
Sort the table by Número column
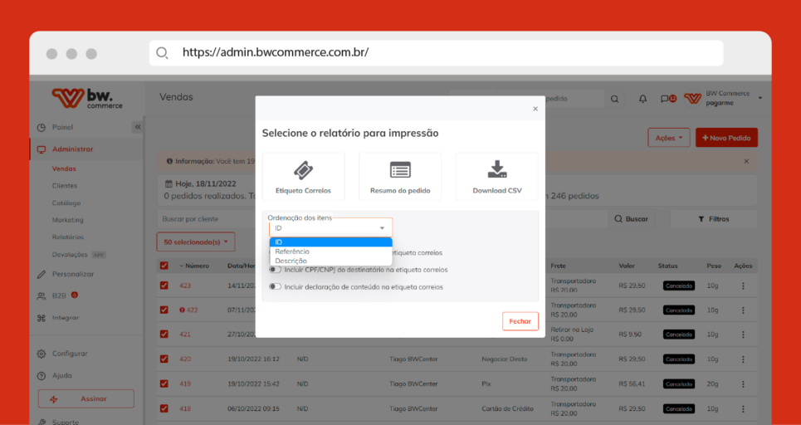[194, 266]
